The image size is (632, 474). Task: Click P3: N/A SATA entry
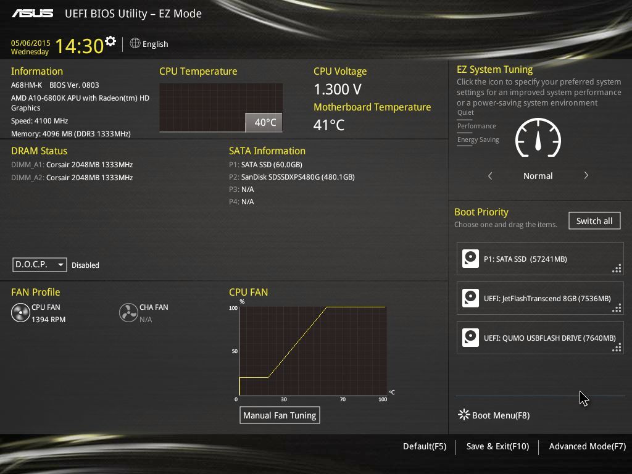241,189
